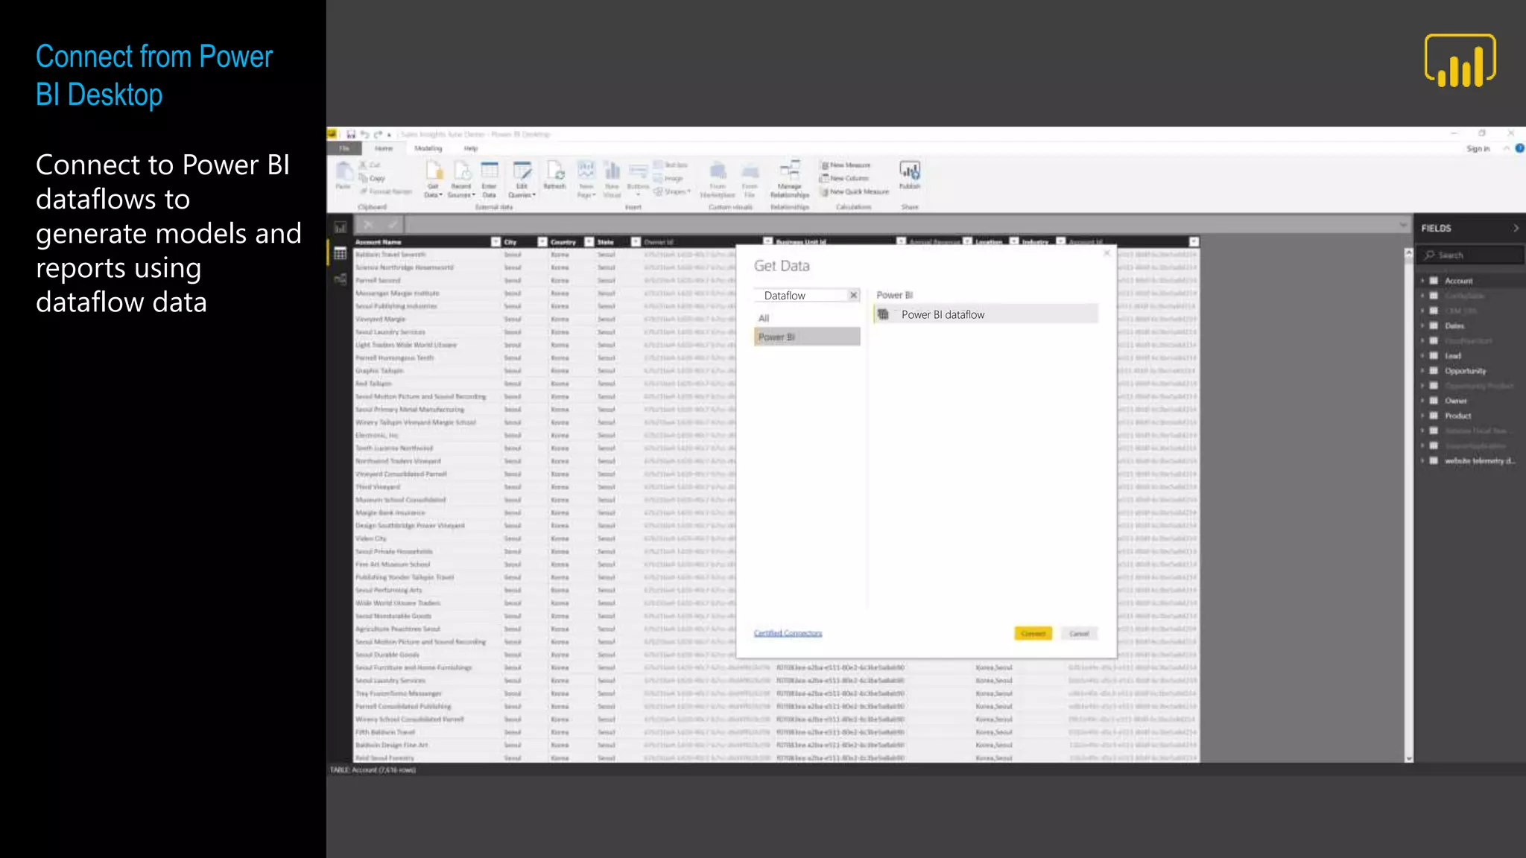Click Image in the Insert group
Viewport: 1526px width, 858px height.
(668, 178)
